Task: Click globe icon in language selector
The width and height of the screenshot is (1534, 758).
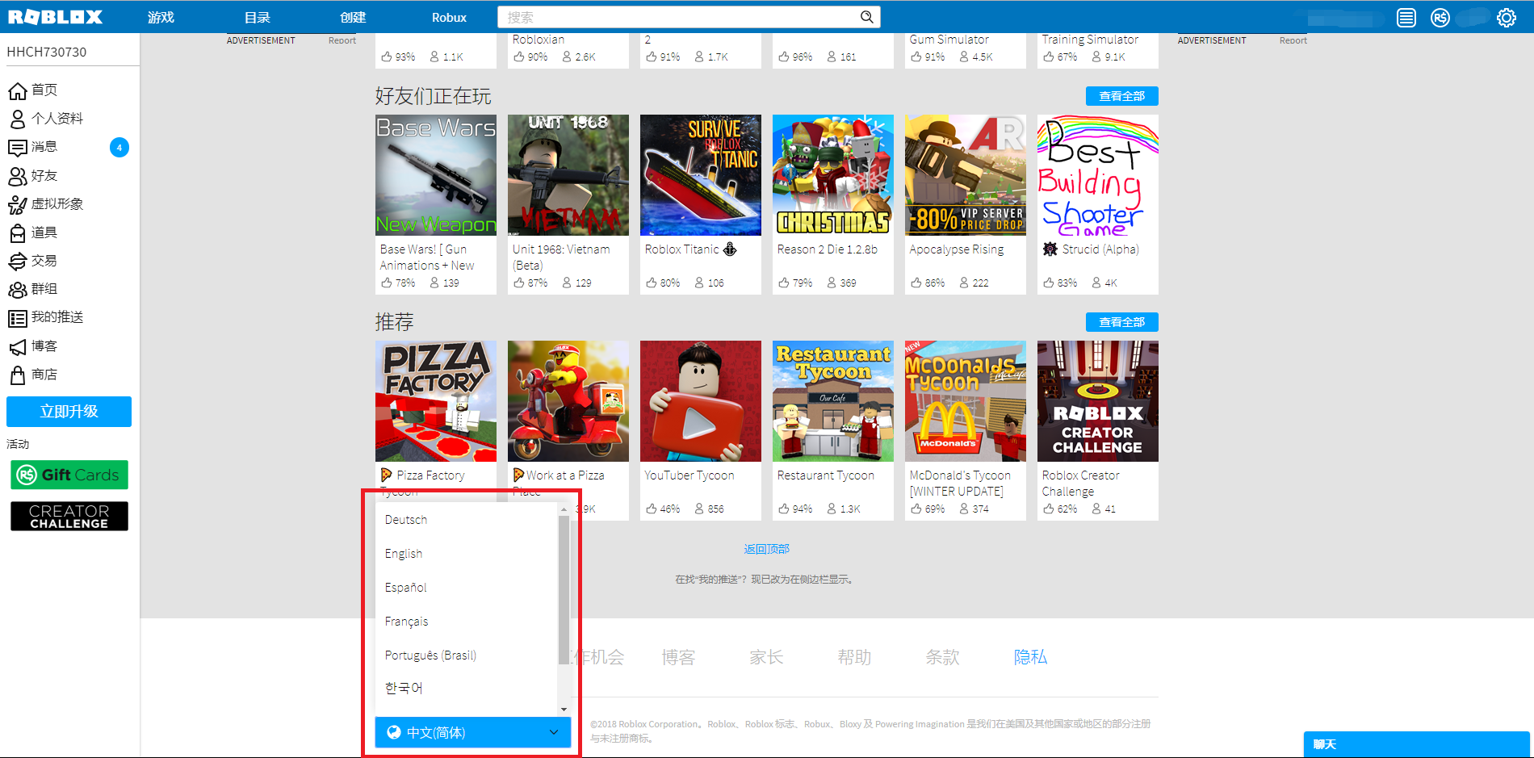Action: pos(394,732)
